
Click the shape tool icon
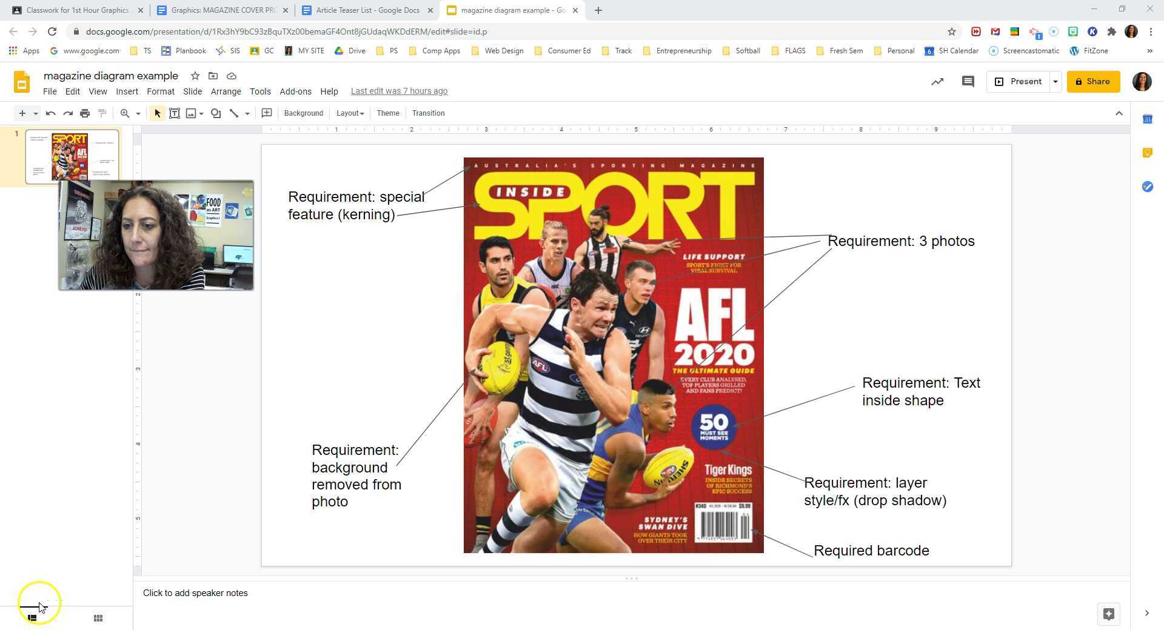click(x=215, y=113)
